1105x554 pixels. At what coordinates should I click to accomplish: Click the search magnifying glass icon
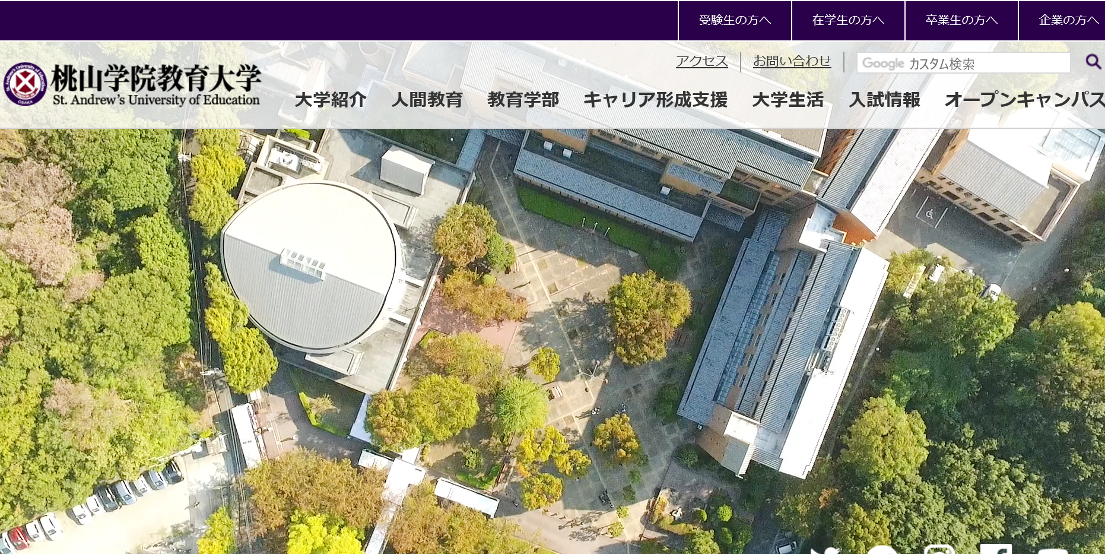(x=1092, y=61)
